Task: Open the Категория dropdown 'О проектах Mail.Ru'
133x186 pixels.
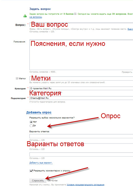Action: 81,88
